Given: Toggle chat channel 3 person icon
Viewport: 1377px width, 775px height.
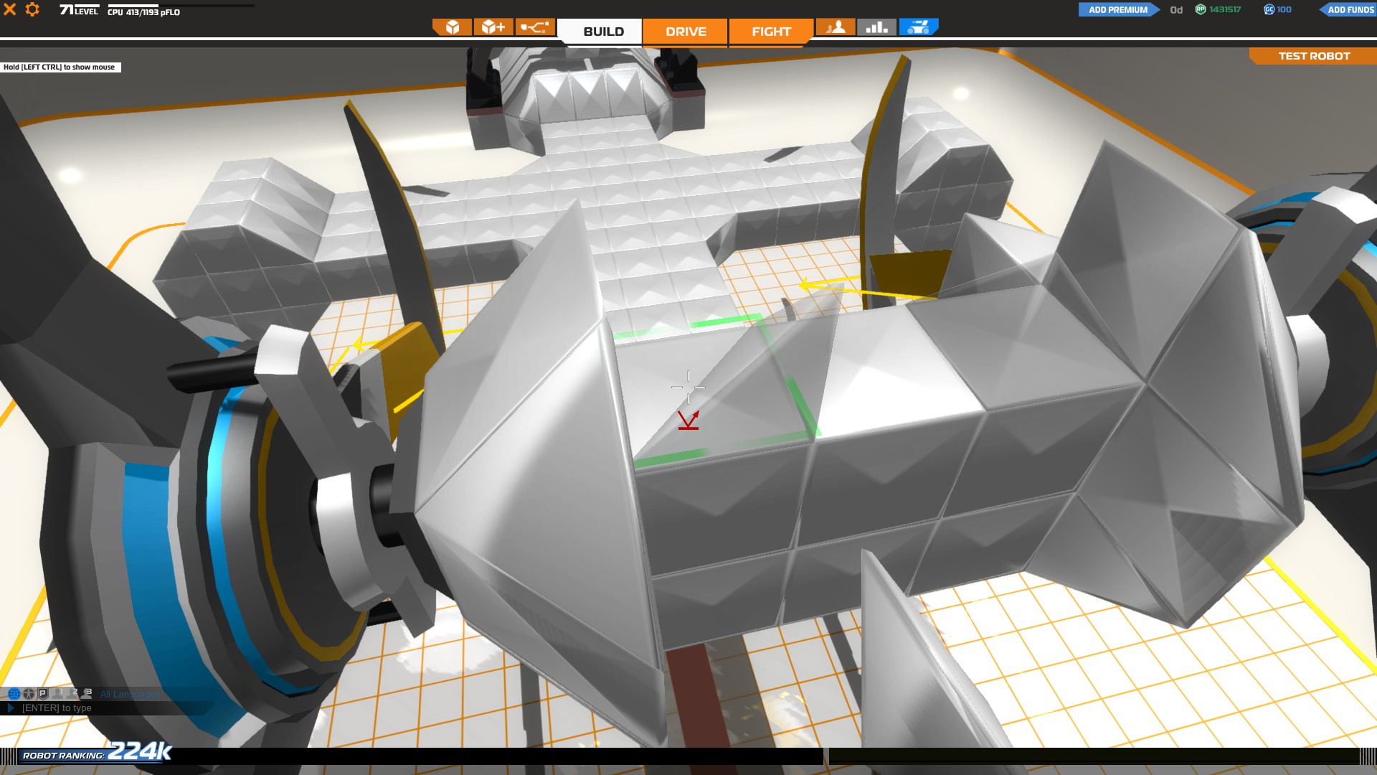Looking at the screenshot, I should (x=86, y=694).
